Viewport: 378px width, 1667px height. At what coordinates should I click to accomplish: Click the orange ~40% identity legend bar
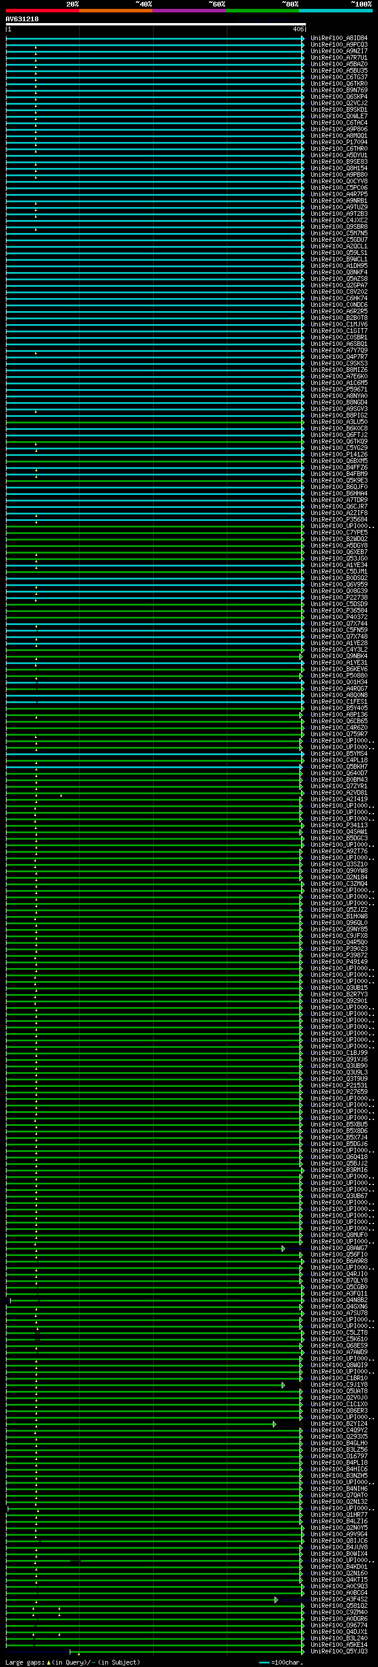point(116,11)
